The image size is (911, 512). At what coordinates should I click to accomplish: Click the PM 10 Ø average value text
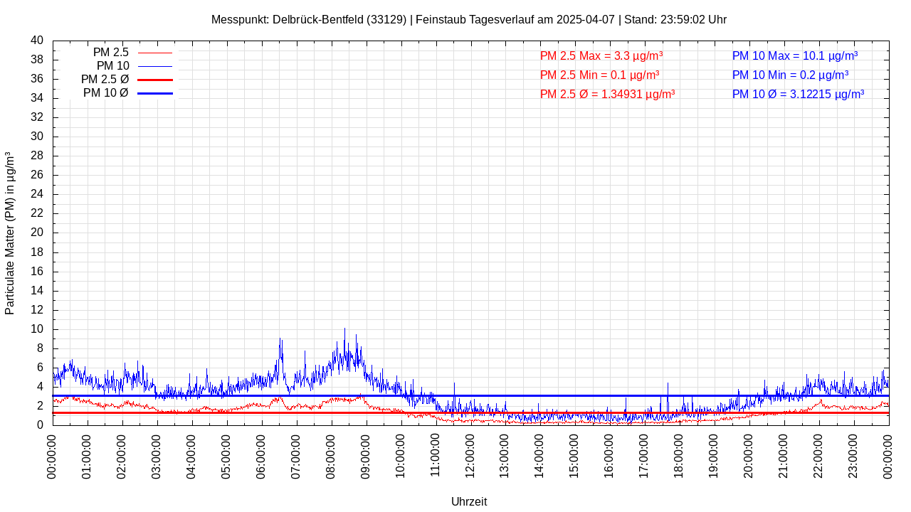(798, 94)
